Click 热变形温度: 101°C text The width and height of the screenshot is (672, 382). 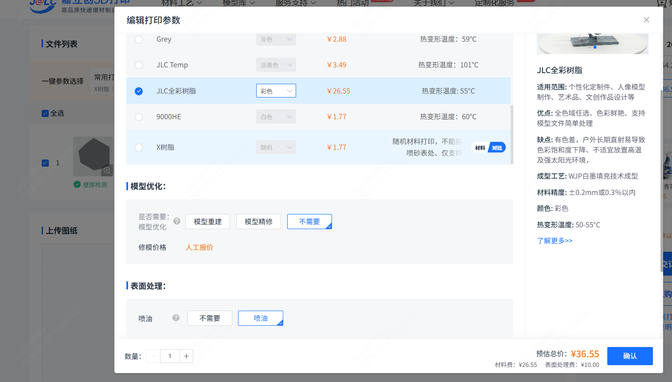coord(448,65)
